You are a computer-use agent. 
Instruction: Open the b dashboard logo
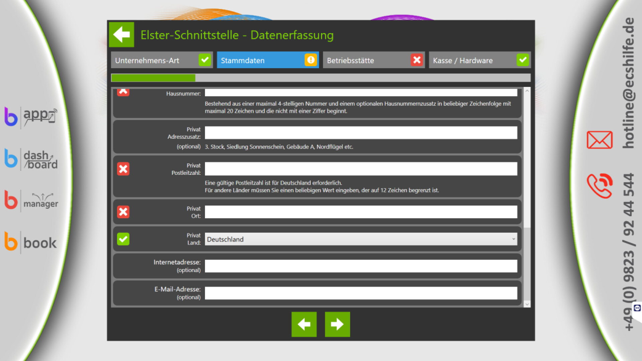click(x=31, y=159)
